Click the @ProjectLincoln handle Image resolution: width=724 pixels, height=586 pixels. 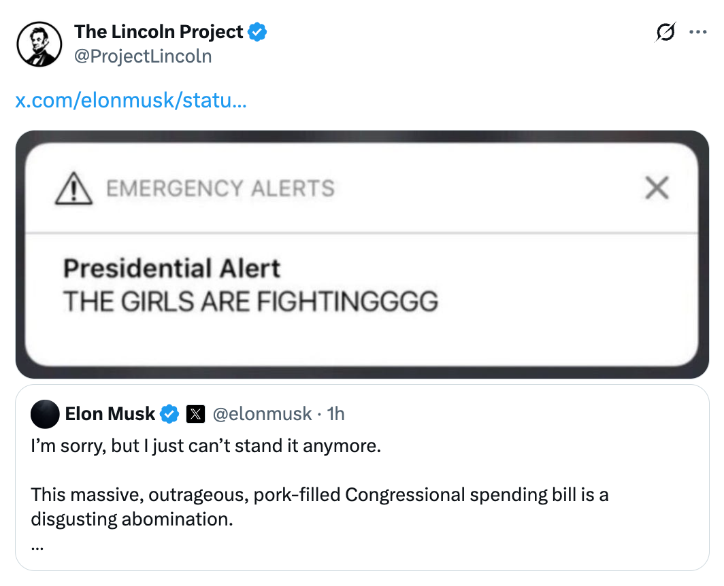pos(143,56)
